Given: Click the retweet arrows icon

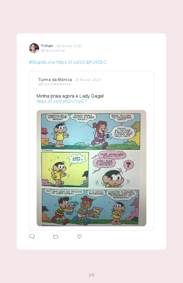Looking at the screenshot, I should (x=56, y=236).
